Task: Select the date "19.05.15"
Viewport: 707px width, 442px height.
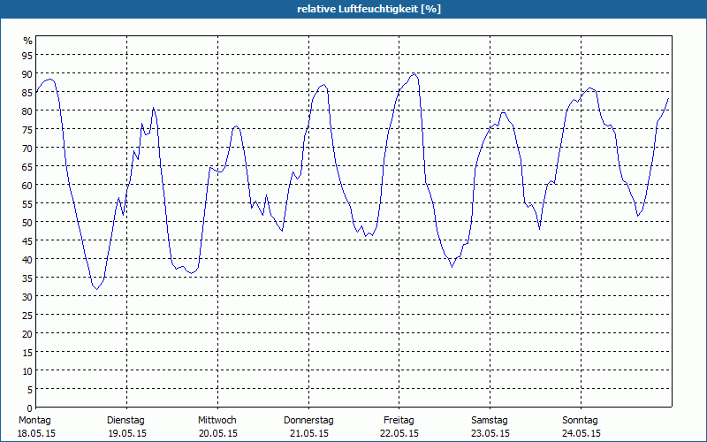Action: [x=127, y=433]
